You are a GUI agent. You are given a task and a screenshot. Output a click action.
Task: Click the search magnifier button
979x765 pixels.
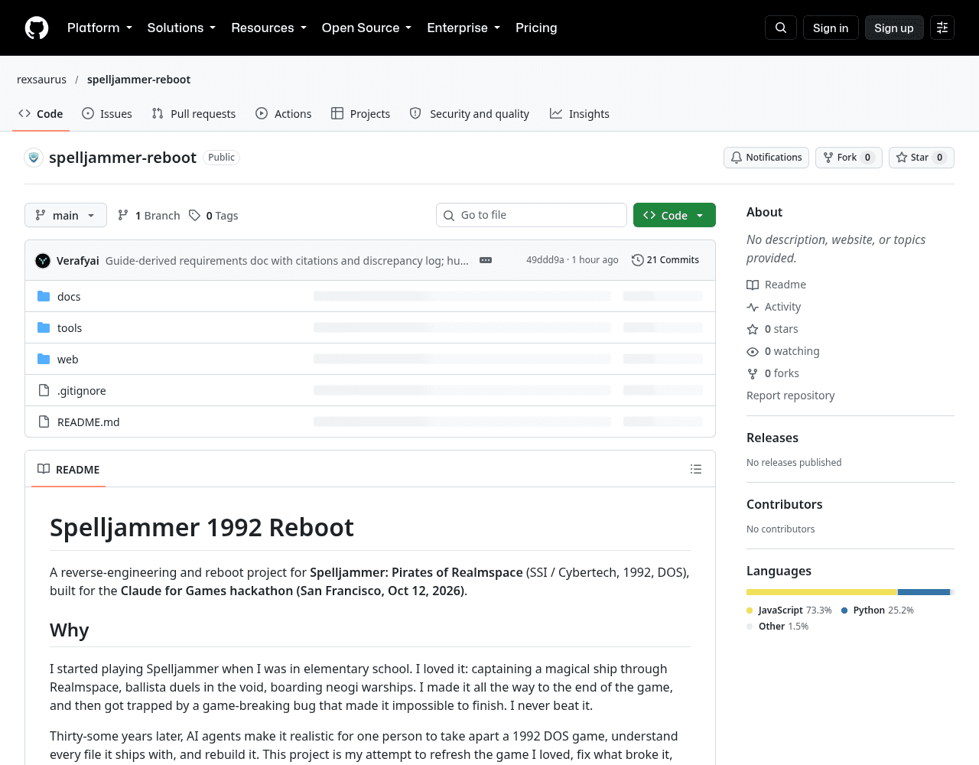click(781, 28)
